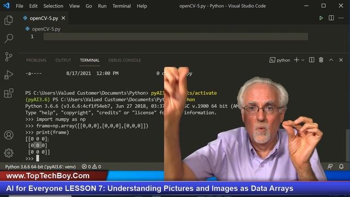The image size is (350, 197).
Task: Switch to the DEBUG CONSOLE tab
Action: tap(125, 60)
